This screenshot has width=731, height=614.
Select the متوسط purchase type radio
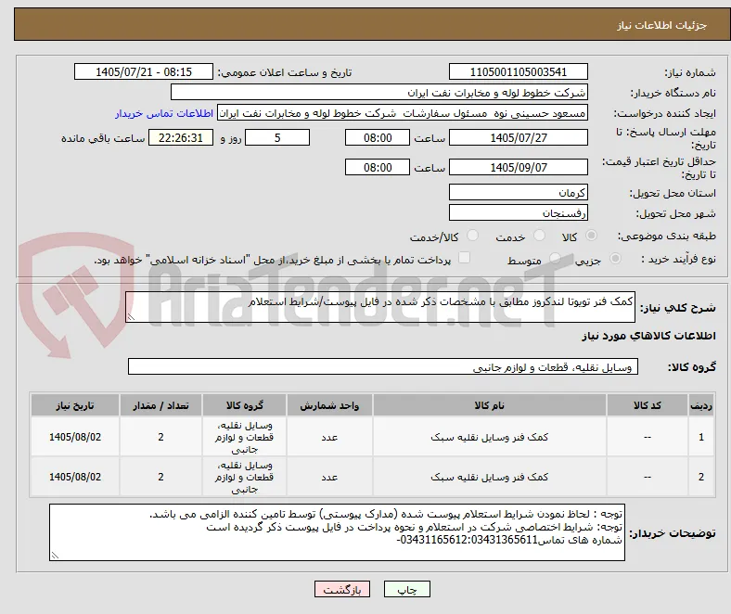pyautogui.click(x=555, y=258)
